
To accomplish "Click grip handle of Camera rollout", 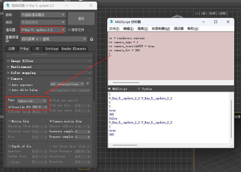I will pos(89,79).
